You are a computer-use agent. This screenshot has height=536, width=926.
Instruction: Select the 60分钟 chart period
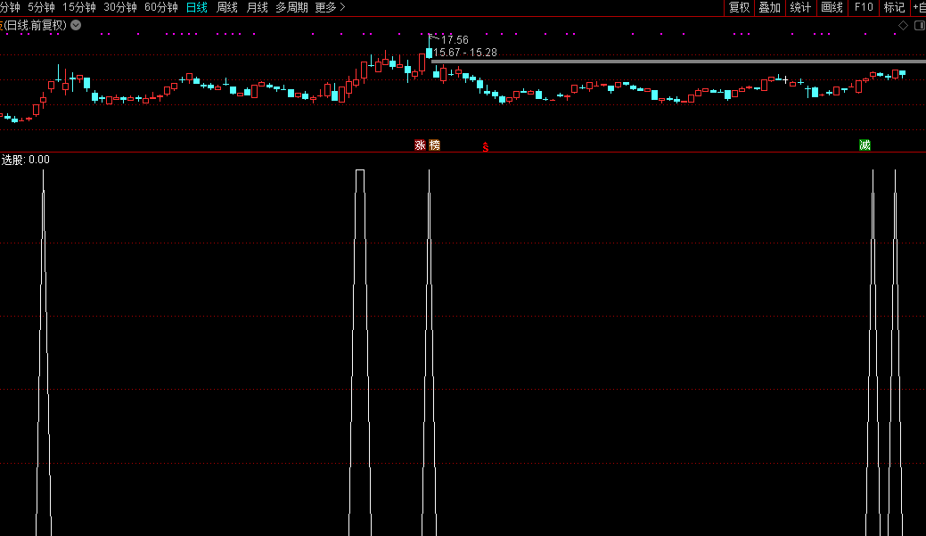[x=161, y=7]
